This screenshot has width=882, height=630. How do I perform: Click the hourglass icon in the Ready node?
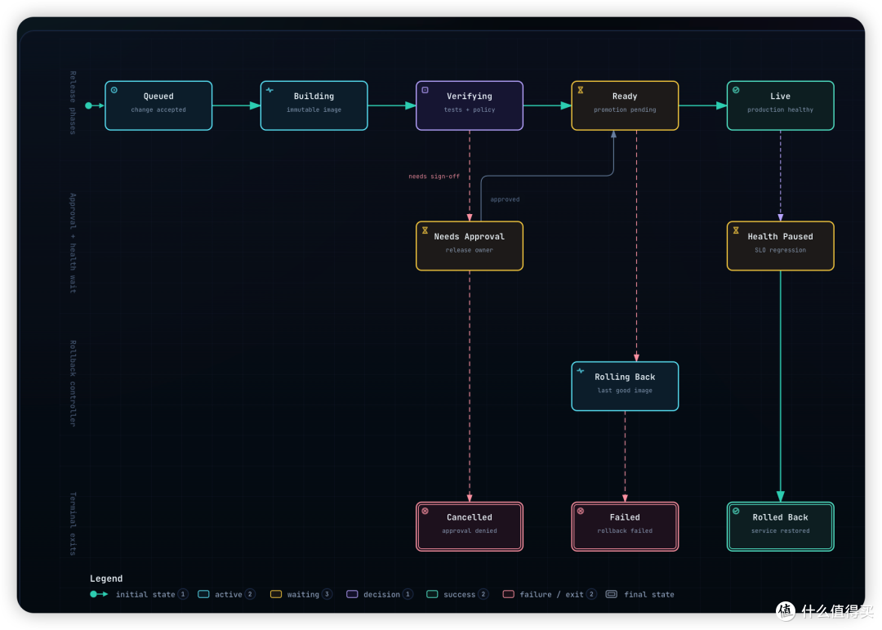click(581, 90)
